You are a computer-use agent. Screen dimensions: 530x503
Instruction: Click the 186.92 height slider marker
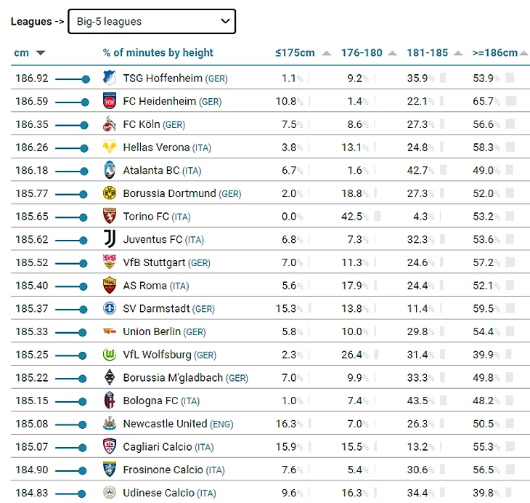86,79
